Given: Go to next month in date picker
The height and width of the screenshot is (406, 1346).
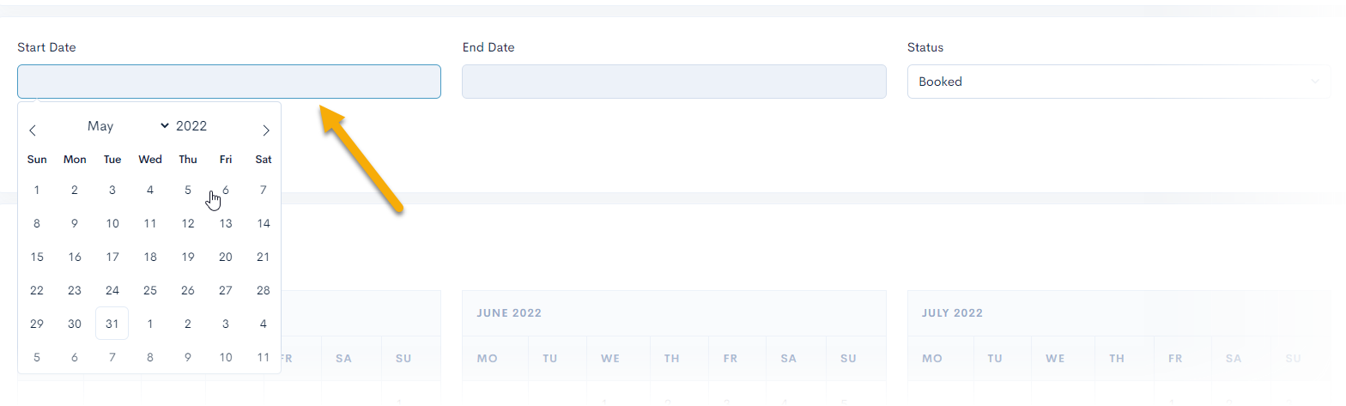Looking at the screenshot, I should click(266, 130).
